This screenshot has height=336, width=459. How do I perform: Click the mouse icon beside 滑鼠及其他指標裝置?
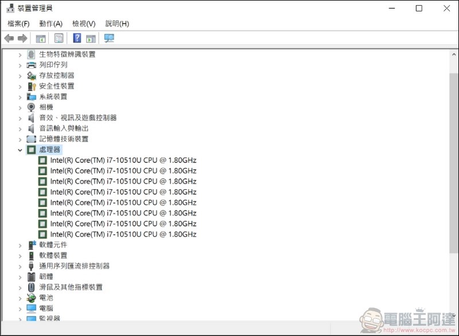[31, 287]
